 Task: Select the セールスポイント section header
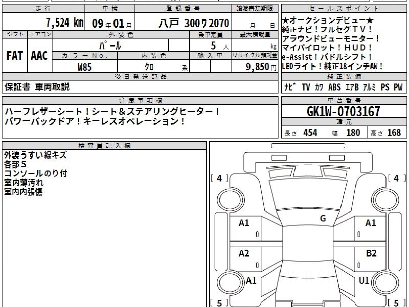pyautogui.click(x=344, y=9)
